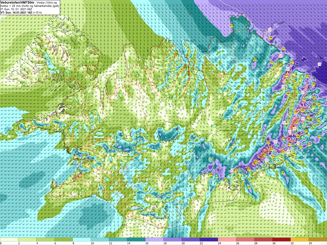
Task: Click the yellow gust label 38
Action: pos(304,99)
